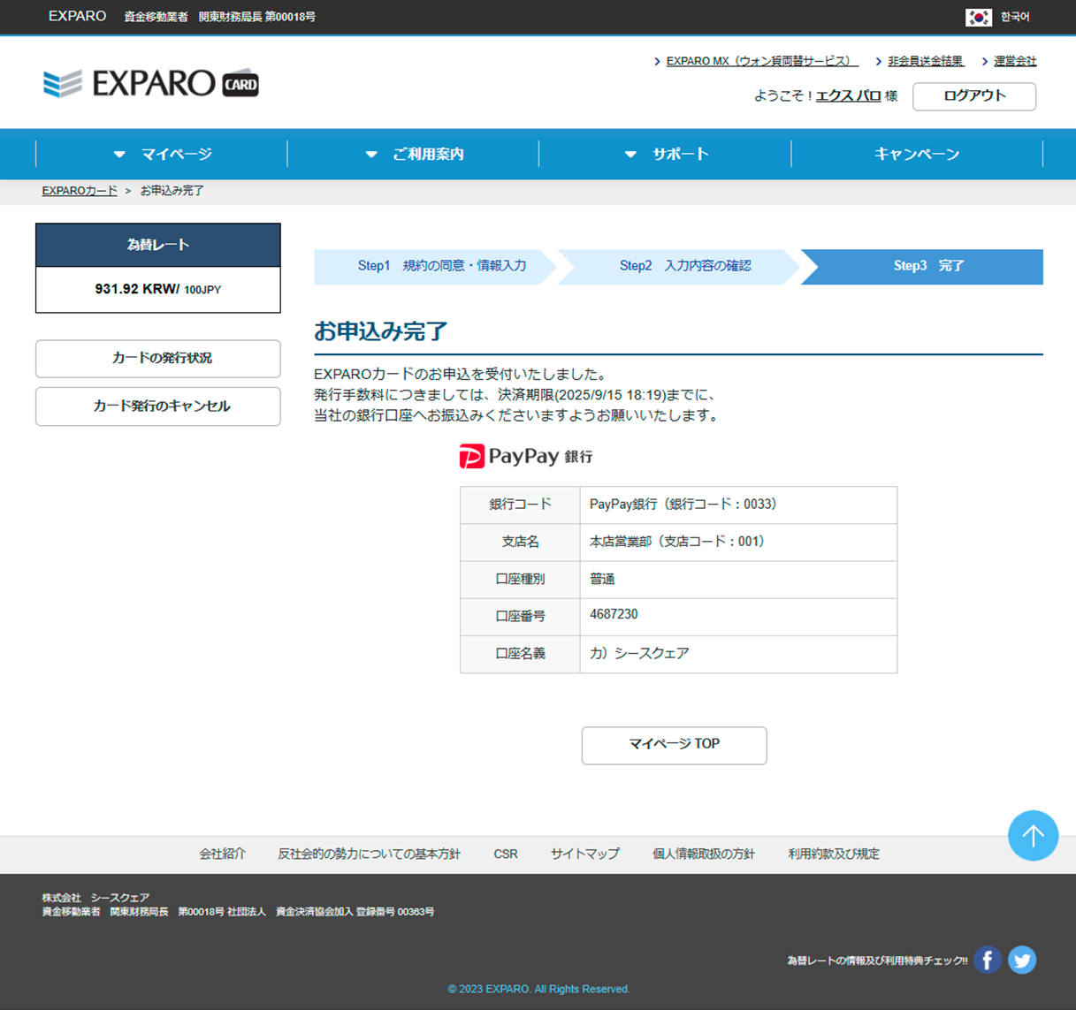The height and width of the screenshot is (1010, 1076).
Task: Expand the マイページ dropdown menu
Action: click(x=163, y=155)
